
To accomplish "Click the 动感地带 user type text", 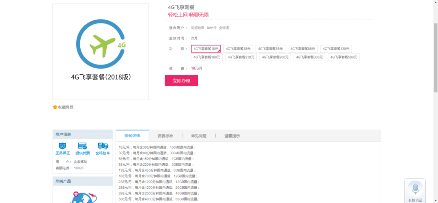I will [198, 28].
